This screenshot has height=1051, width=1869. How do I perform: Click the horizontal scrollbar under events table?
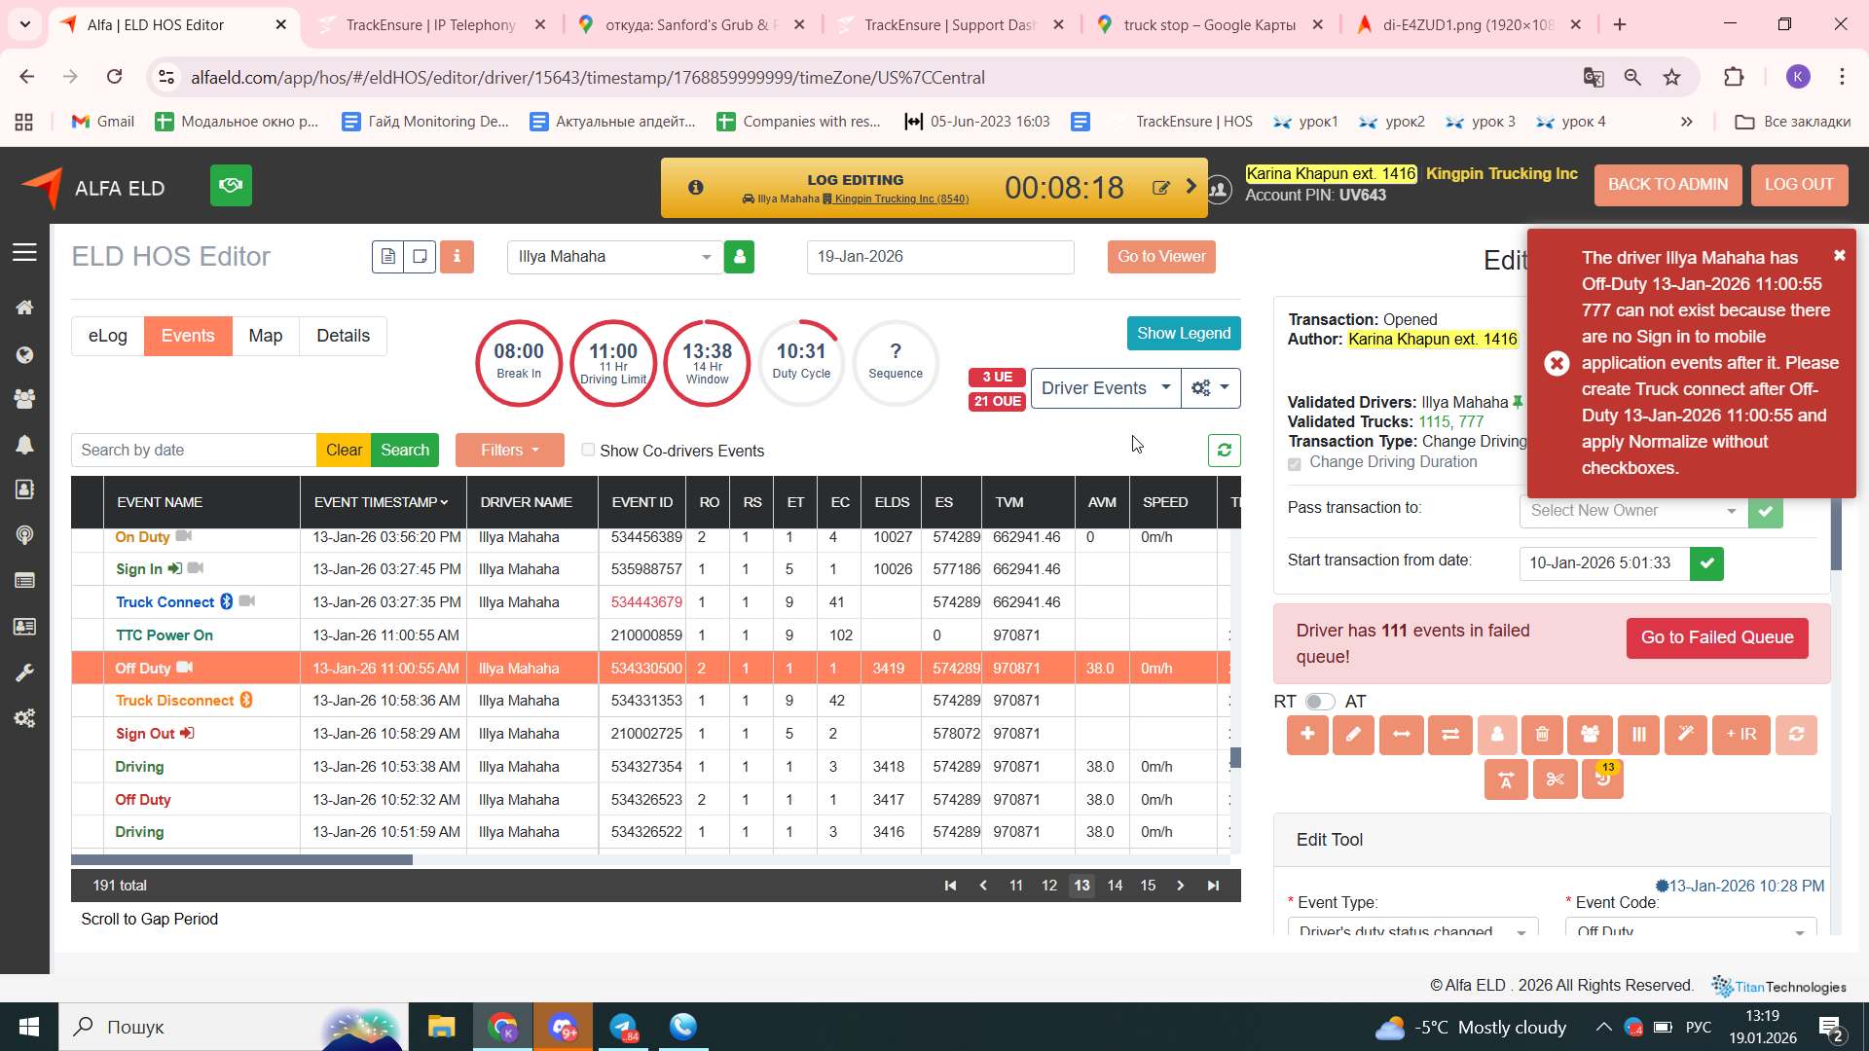241,860
